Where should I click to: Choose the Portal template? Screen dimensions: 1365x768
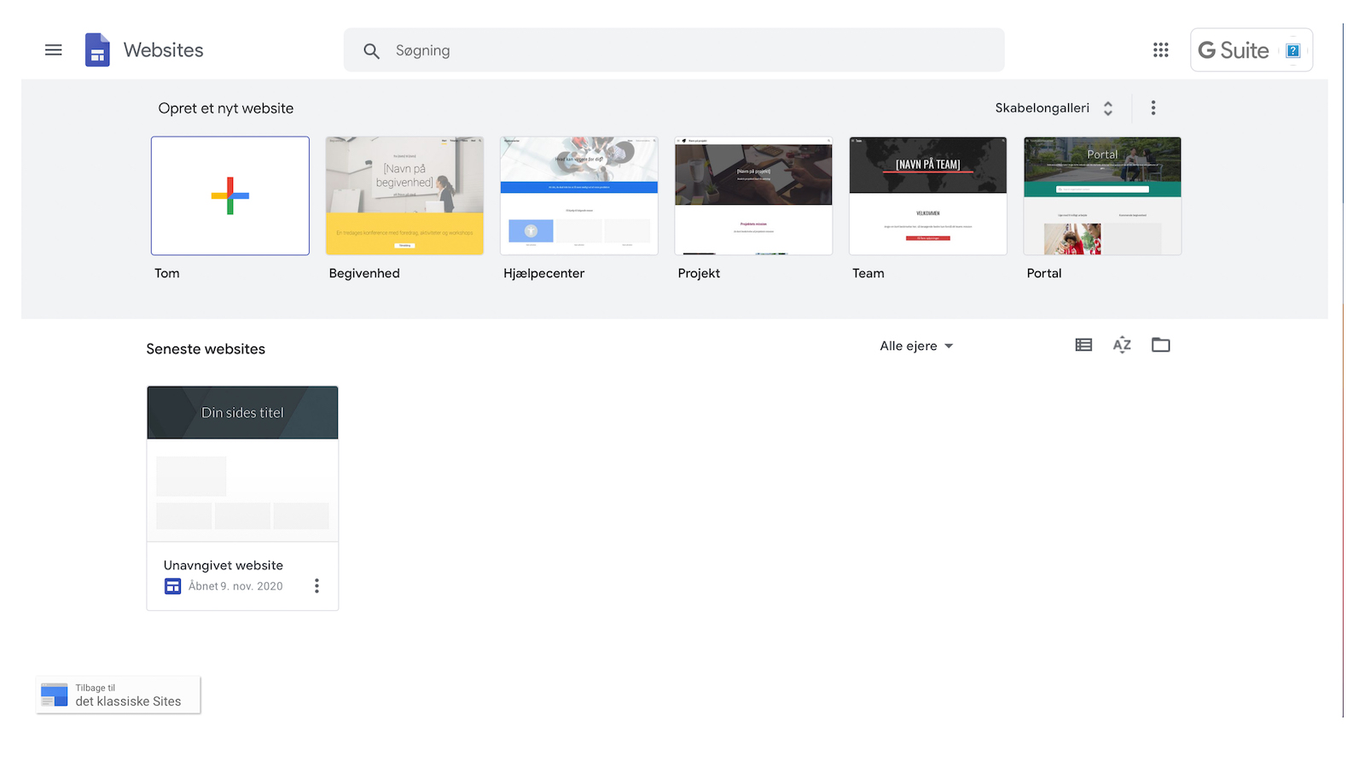[x=1101, y=195]
